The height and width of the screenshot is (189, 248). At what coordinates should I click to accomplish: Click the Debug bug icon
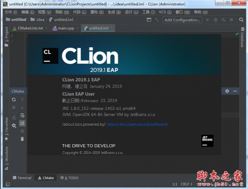216,20
